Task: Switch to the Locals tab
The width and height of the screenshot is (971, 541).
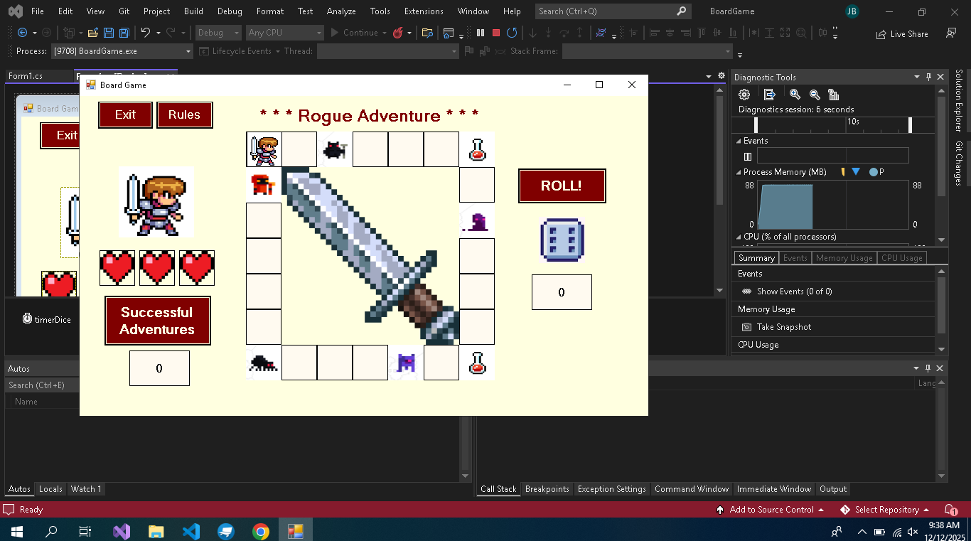Action: [50, 489]
